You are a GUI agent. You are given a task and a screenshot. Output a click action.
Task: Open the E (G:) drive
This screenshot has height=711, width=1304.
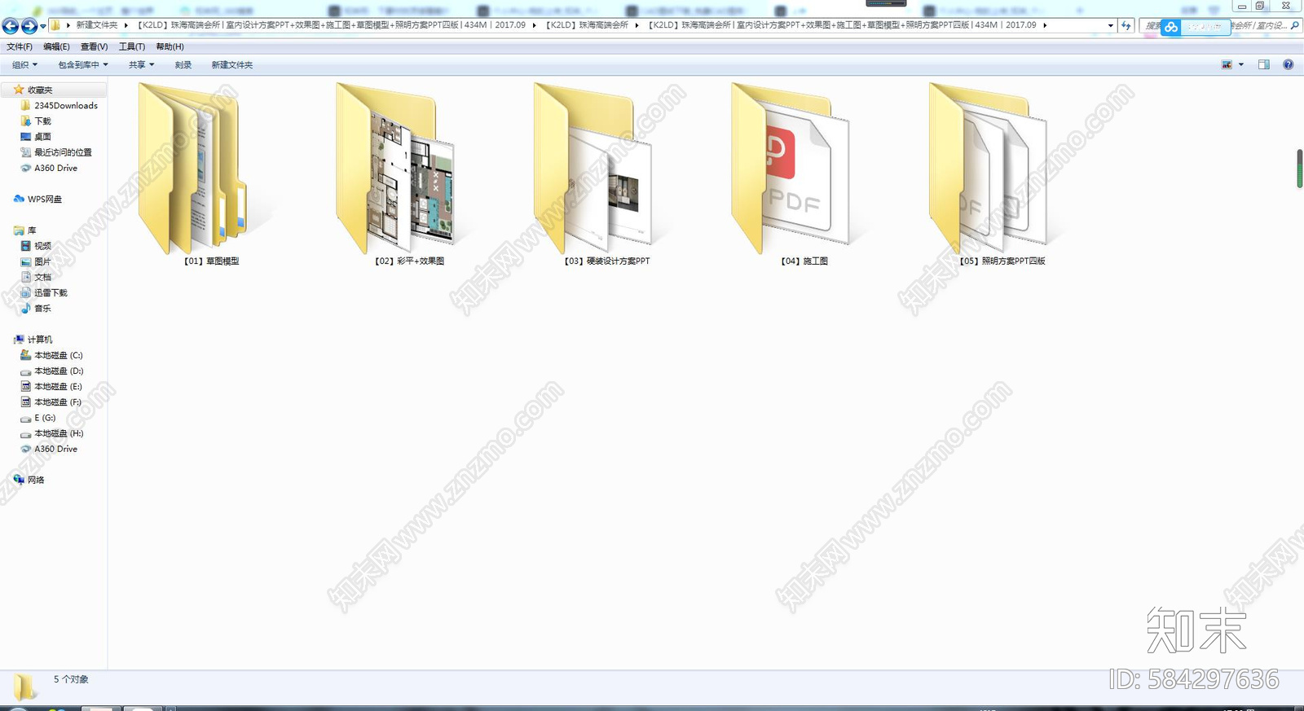(38, 418)
